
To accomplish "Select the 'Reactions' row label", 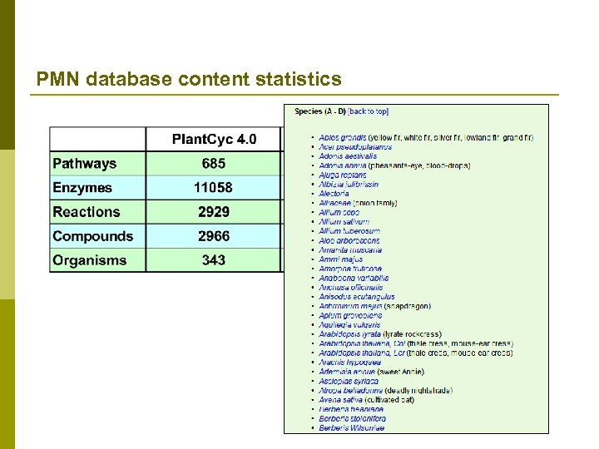I will click(87, 212).
